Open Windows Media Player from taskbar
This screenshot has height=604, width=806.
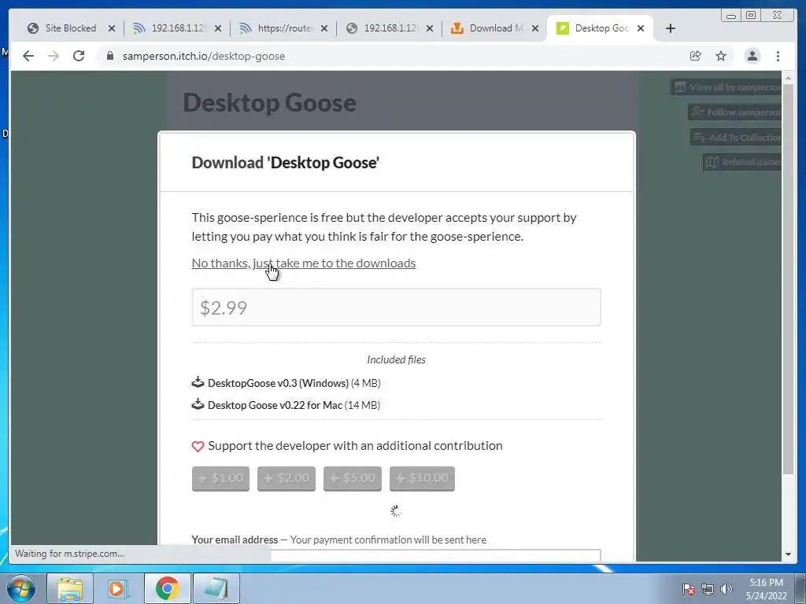coord(118,588)
